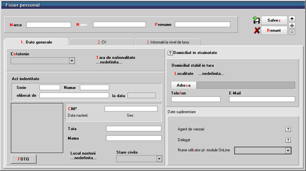
Task: Switch to the 1. Date generale tab
Action: (36, 42)
